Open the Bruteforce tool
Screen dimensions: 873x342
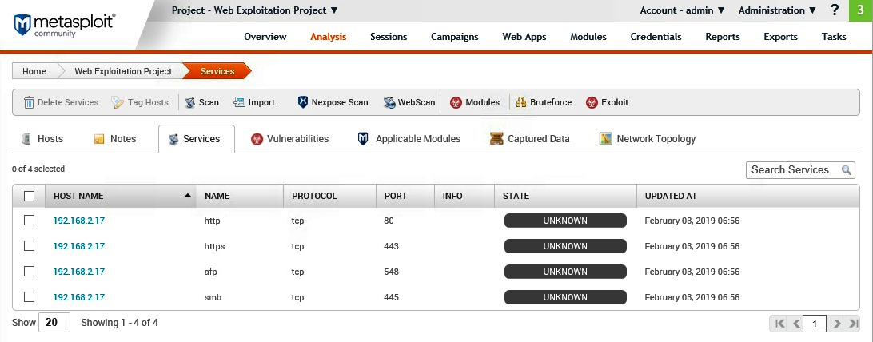520,102
